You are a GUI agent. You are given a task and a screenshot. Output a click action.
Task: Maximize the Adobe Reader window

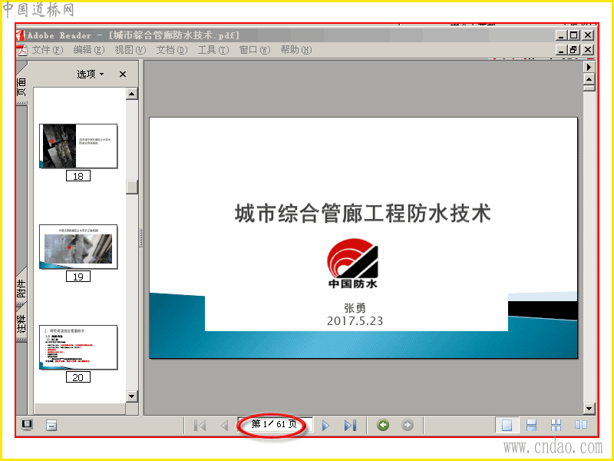(x=573, y=35)
